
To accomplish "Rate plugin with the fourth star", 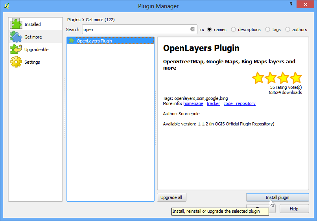I will point(296,77).
